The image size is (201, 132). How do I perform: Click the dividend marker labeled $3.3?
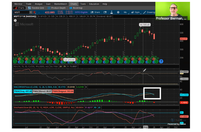(x=118, y=57)
